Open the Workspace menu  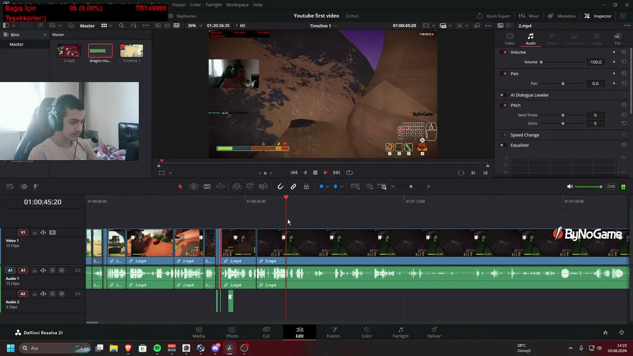pos(237,4)
